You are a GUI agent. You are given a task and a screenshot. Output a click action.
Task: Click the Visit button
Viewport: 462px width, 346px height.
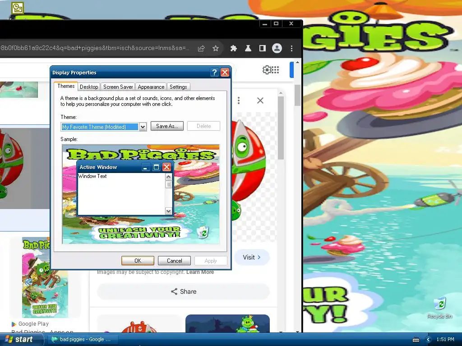tap(252, 257)
